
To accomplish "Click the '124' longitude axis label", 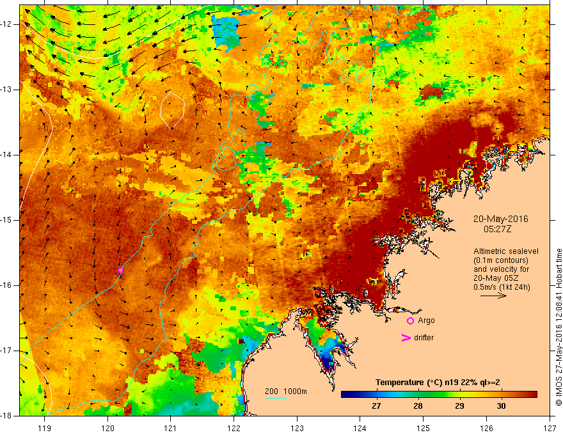I will click(x=360, y=428).
